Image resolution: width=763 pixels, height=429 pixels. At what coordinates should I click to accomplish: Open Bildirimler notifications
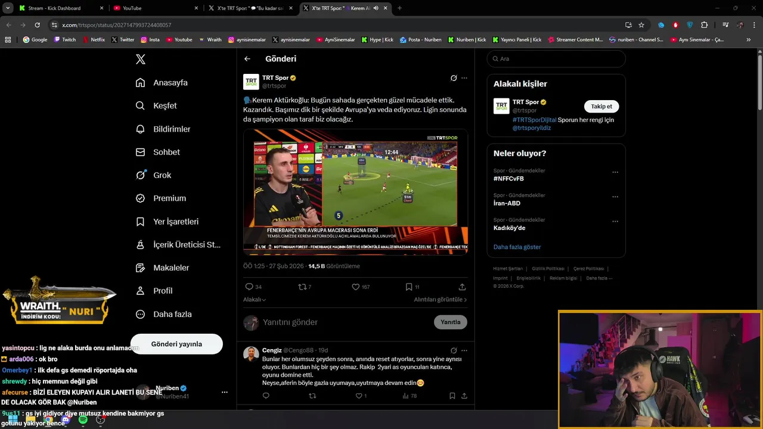(x=163, y=129)
